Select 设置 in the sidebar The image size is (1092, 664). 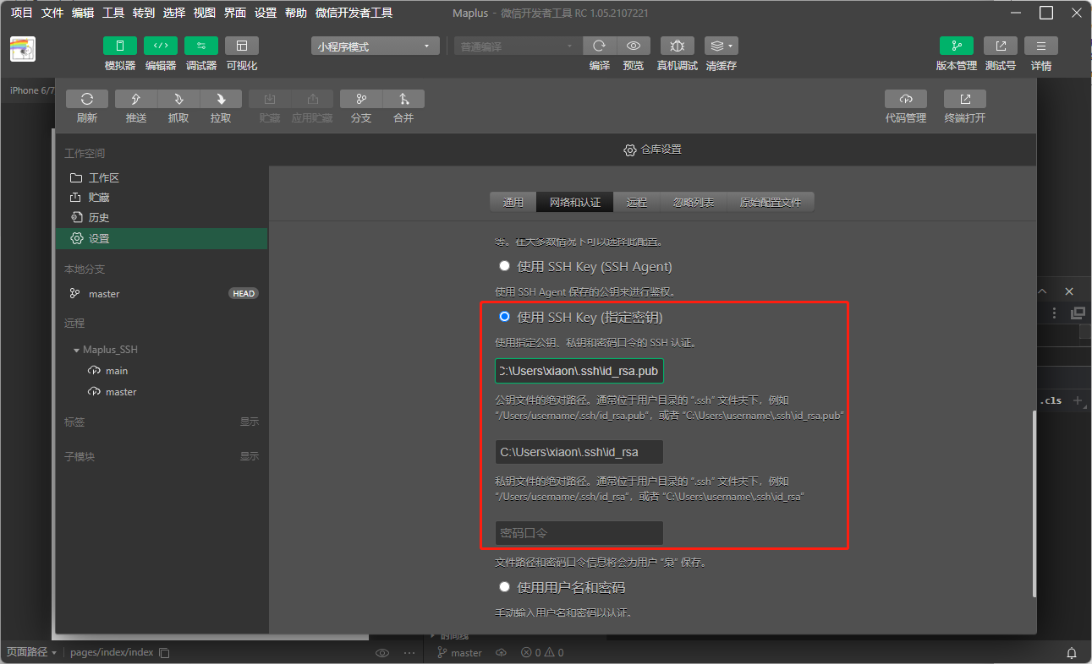(162, 238)
